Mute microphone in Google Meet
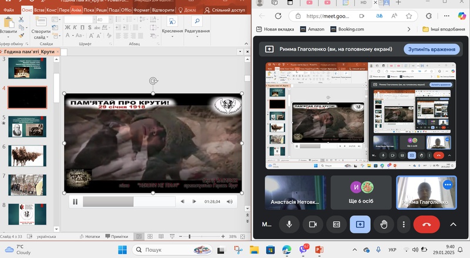Screen dimensions: 470x258 (289, 224)
